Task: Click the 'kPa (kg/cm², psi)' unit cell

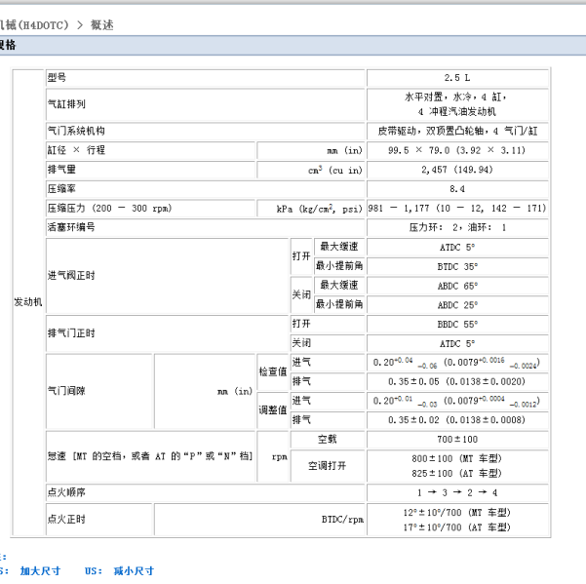Action: (x=311, y=208)
